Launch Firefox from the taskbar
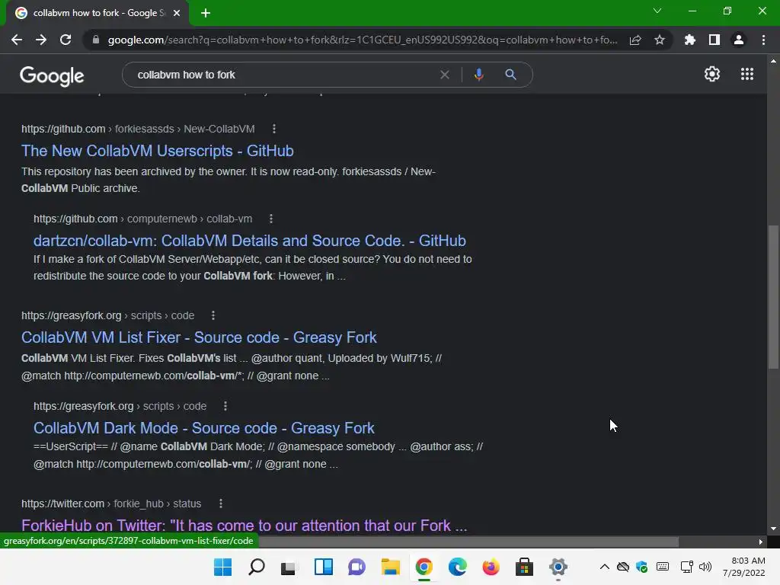This screenshot has width=780, height=585. click(x=491, y=567)
